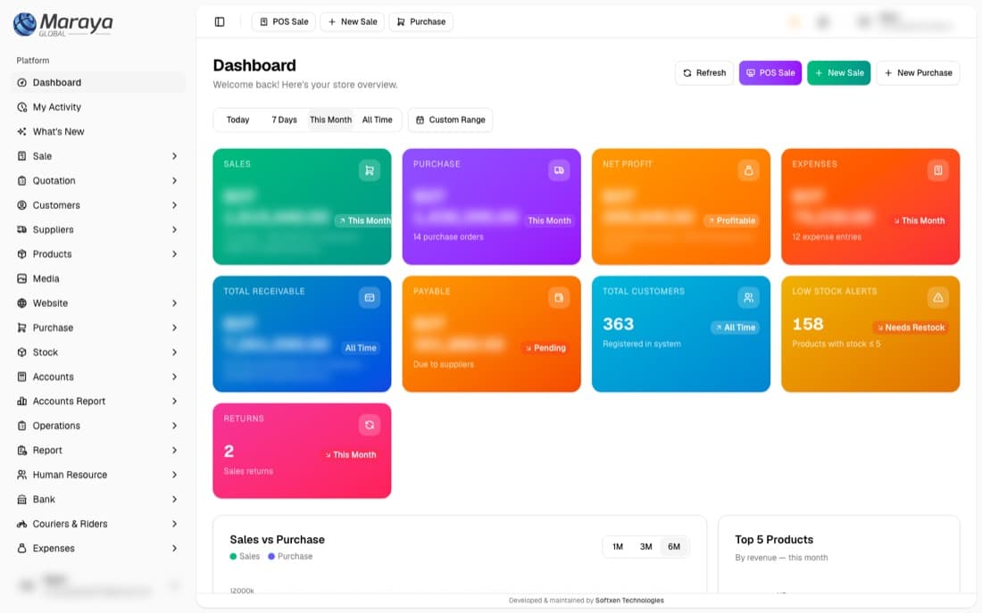Click the Human Resource people icon
The width and height of the screenshot is (982, 613).
[x=22, y=475]
